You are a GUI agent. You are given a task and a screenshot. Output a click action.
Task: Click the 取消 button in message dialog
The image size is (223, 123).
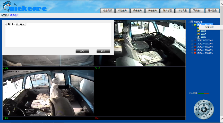click(x=103, y=51)
